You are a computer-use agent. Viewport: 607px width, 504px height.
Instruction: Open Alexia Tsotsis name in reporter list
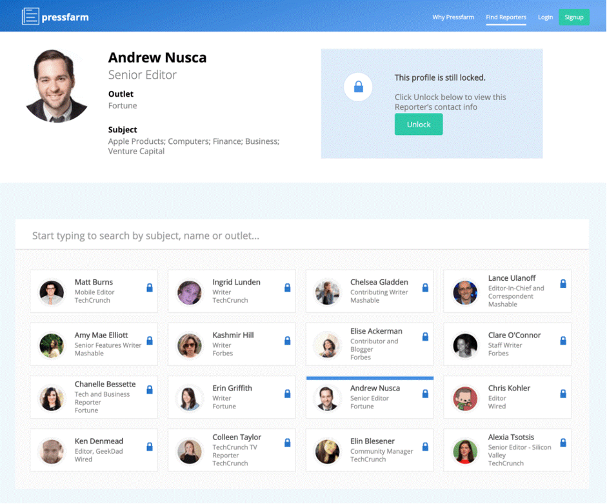pyautogui.click(x=511, y=438)
